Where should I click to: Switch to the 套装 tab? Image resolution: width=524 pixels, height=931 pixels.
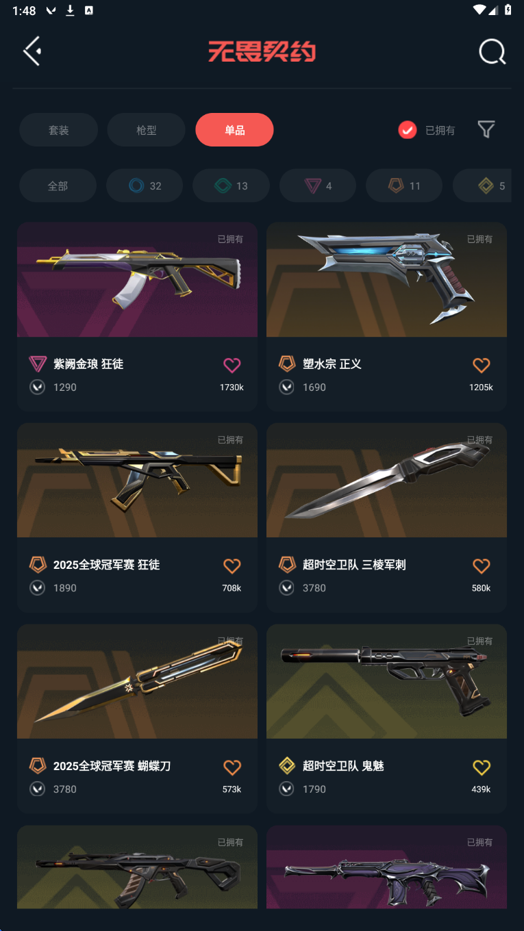[x=59, y=130]
